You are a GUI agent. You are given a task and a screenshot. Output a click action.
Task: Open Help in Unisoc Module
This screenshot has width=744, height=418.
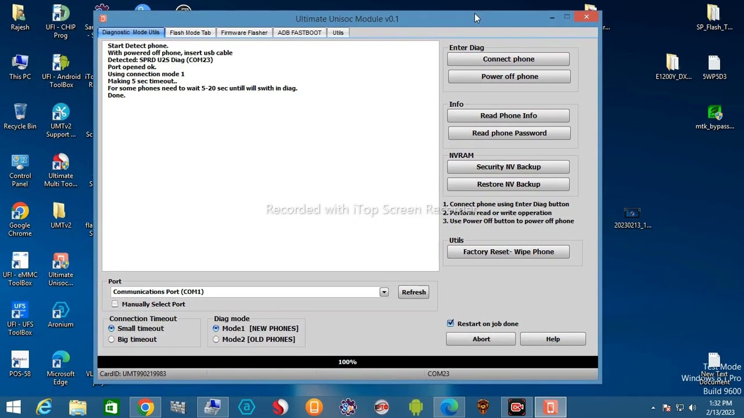pyautogui.click(x=553, y=339)
